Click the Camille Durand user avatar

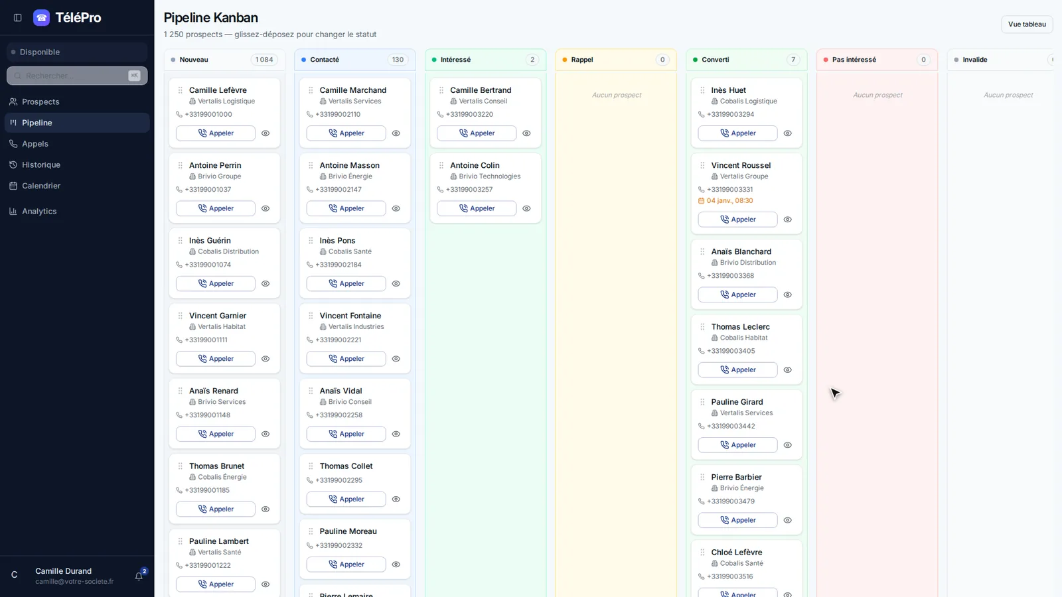(15, 575)
